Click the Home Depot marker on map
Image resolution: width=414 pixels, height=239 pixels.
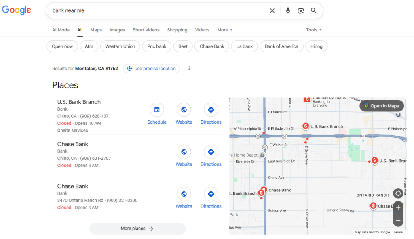tap(262, 155)
